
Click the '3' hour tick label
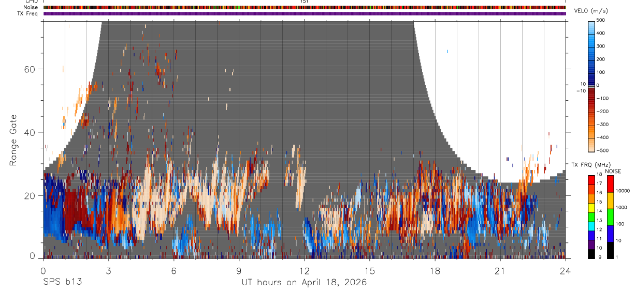coord(108,271)
